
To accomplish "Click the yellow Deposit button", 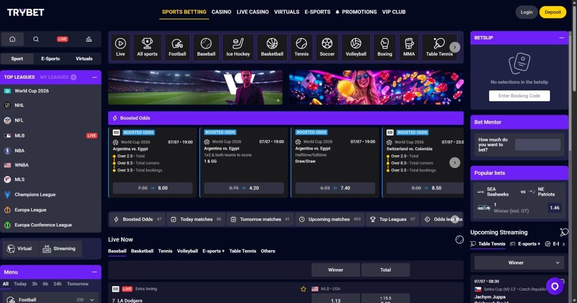I will [552, 12].
